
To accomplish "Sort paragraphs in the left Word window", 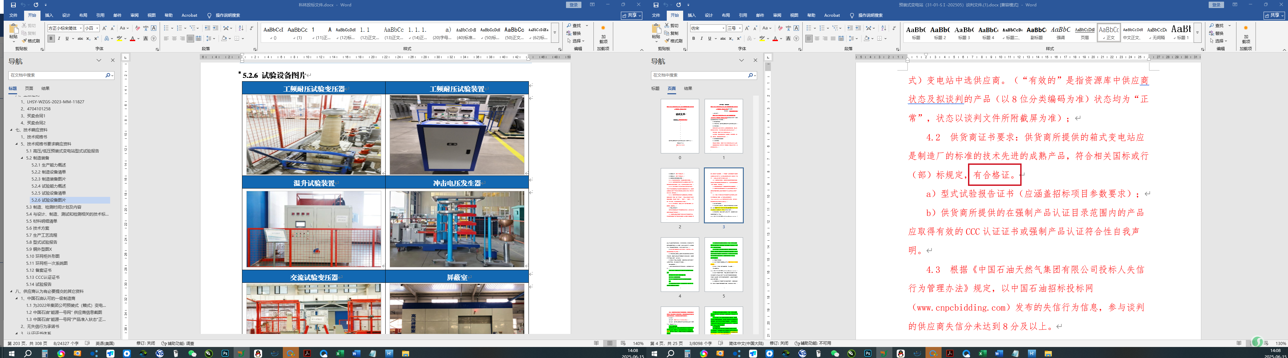I will tap(241, 28).
